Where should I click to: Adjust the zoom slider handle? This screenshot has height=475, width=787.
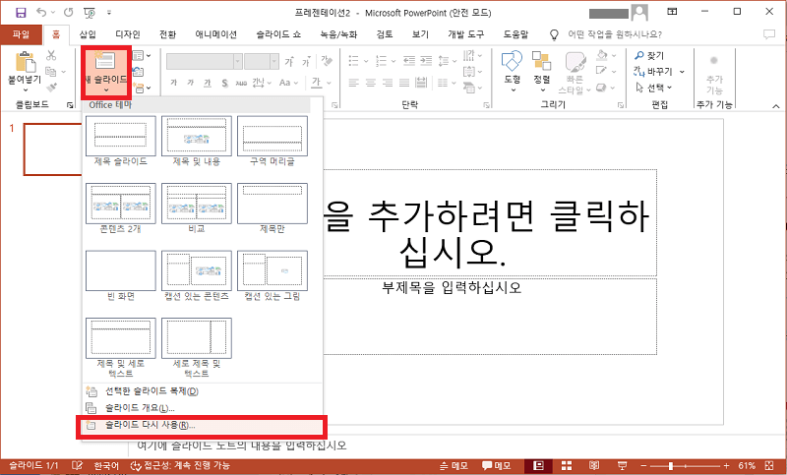tap(671, 466)
